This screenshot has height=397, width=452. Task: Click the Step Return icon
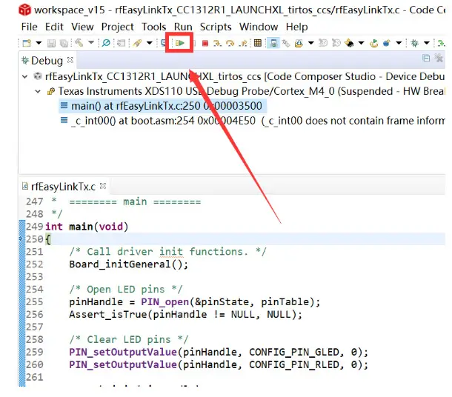[243, 44]
